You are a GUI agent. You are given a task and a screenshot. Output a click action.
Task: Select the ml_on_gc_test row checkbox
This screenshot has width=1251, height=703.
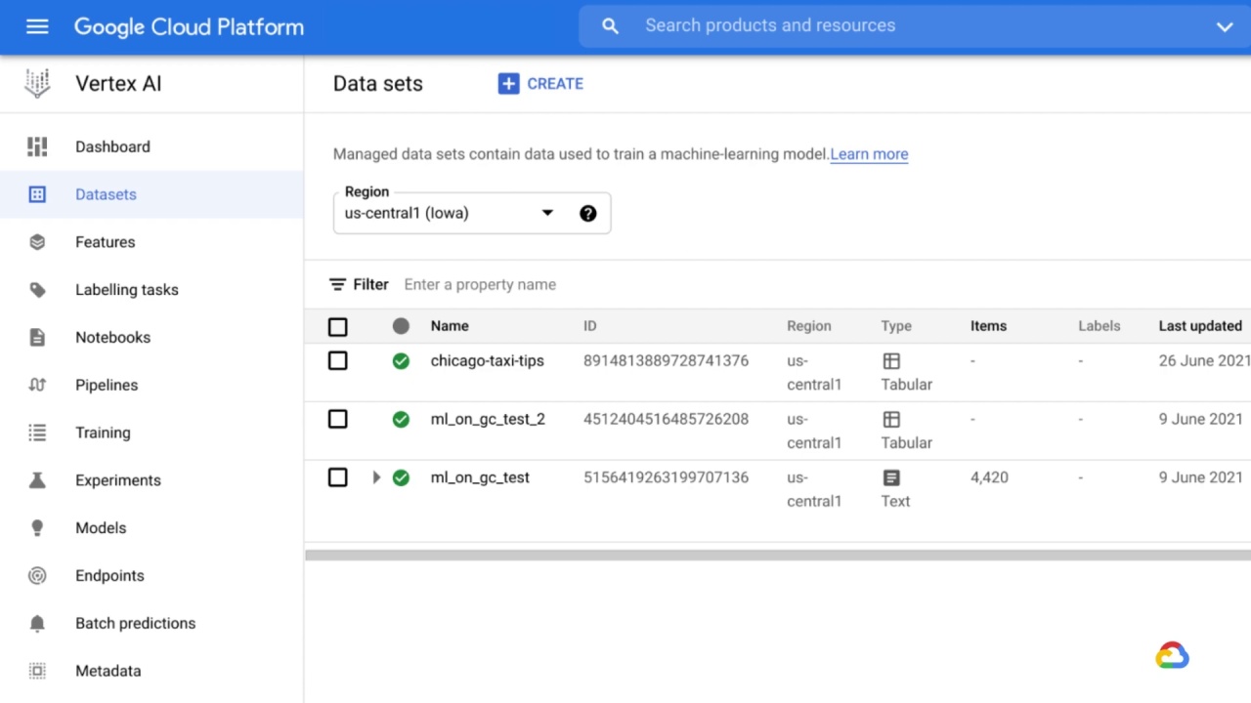(x=337, y=478)
